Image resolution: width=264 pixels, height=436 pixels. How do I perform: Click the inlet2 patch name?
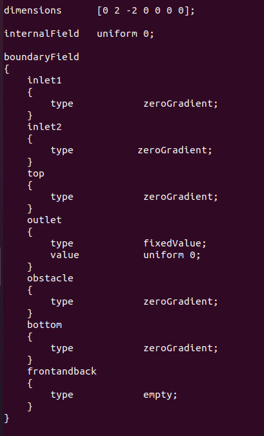point(45,127)
